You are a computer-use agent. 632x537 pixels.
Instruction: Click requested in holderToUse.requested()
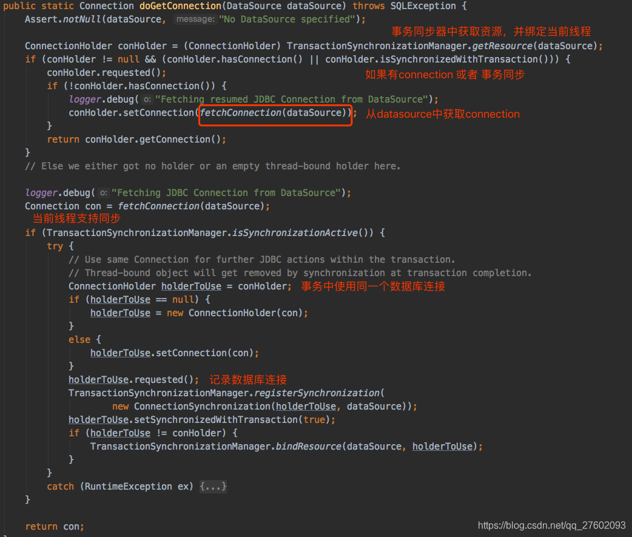point(158,379)
